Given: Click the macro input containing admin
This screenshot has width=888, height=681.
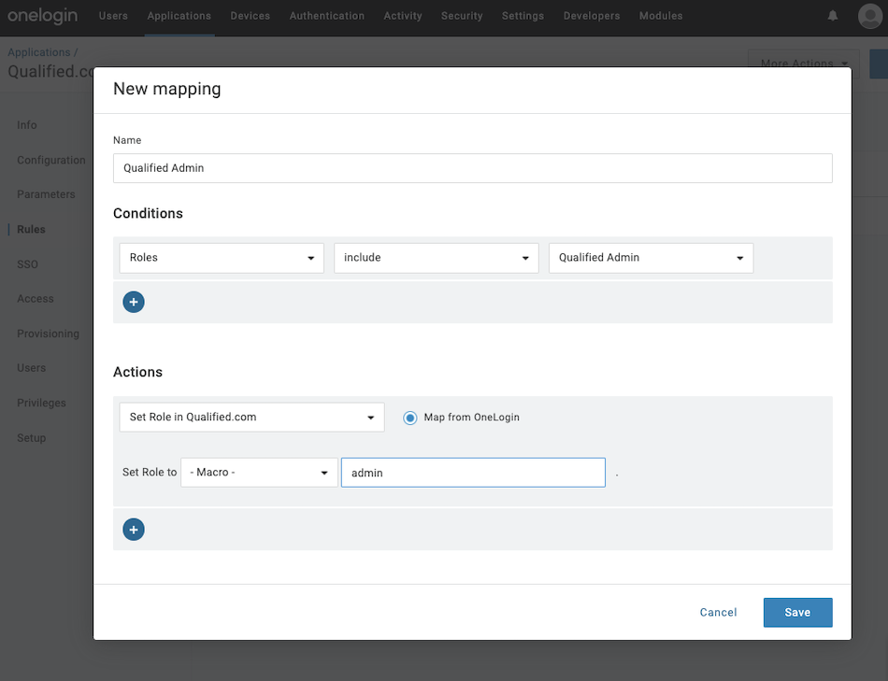Looking at the screenshot, I should [474, 473].
